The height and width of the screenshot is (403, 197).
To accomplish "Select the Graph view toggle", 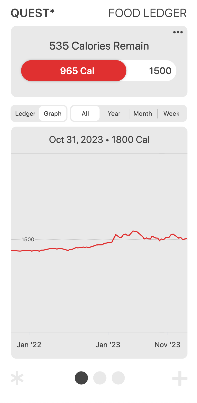I will 53,114.
